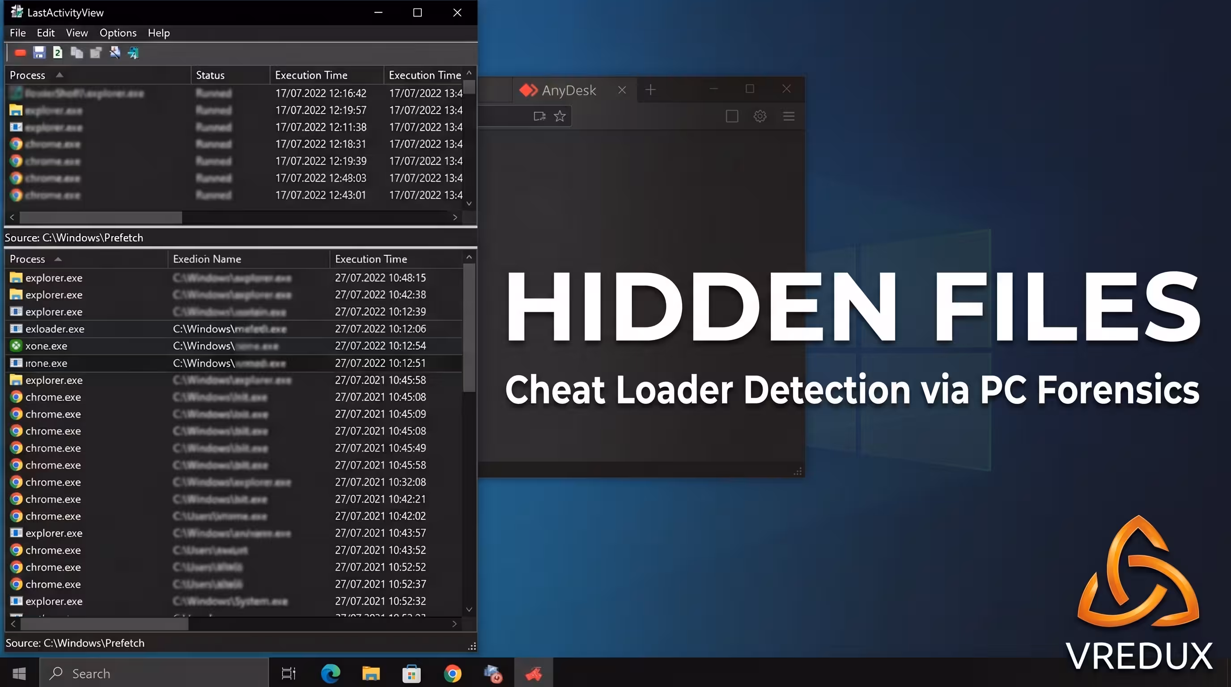Sort upper list by Status column header
The image size is (1231, 687).
tap(230, 75)
